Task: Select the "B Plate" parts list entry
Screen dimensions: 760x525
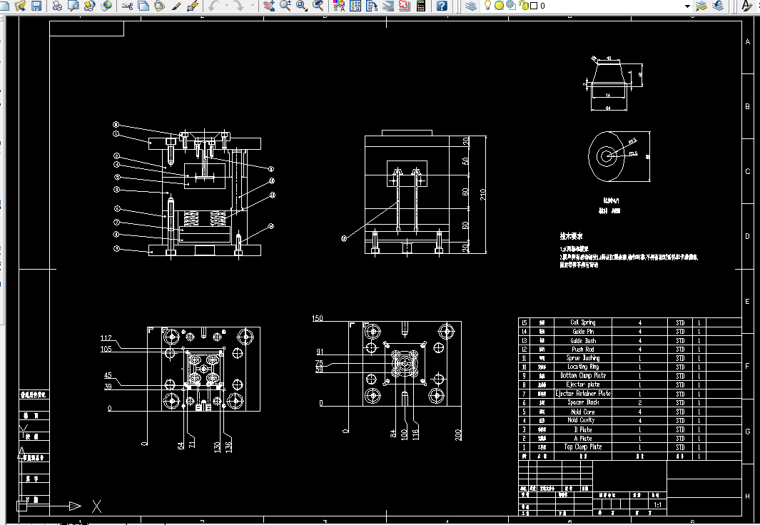Action: click(x=582, y=429)
